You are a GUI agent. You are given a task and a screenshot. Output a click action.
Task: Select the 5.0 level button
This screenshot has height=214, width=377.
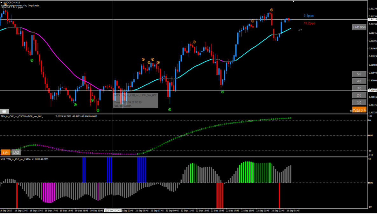(x=359, y=74)
